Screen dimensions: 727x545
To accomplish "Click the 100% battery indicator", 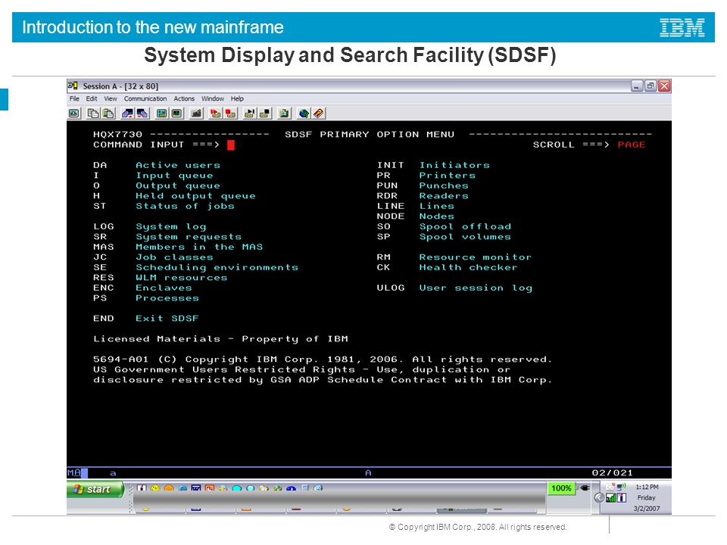I will pos(561,488).
